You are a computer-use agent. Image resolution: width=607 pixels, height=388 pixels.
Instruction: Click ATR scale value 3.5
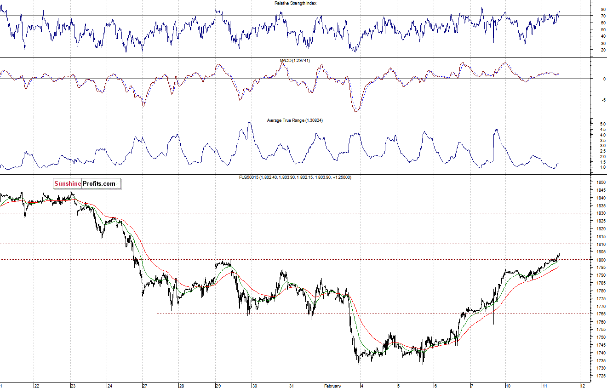(604, 141)
